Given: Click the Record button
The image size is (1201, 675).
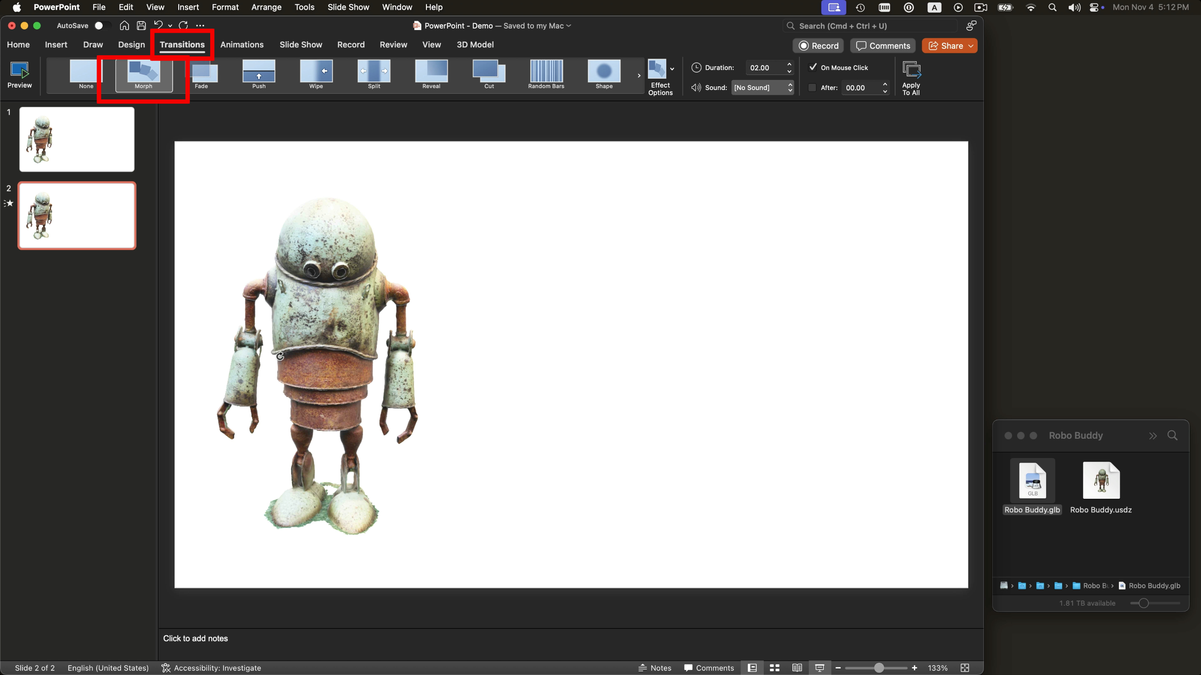Looking at the screenshot, I should [x=818, y=45].
